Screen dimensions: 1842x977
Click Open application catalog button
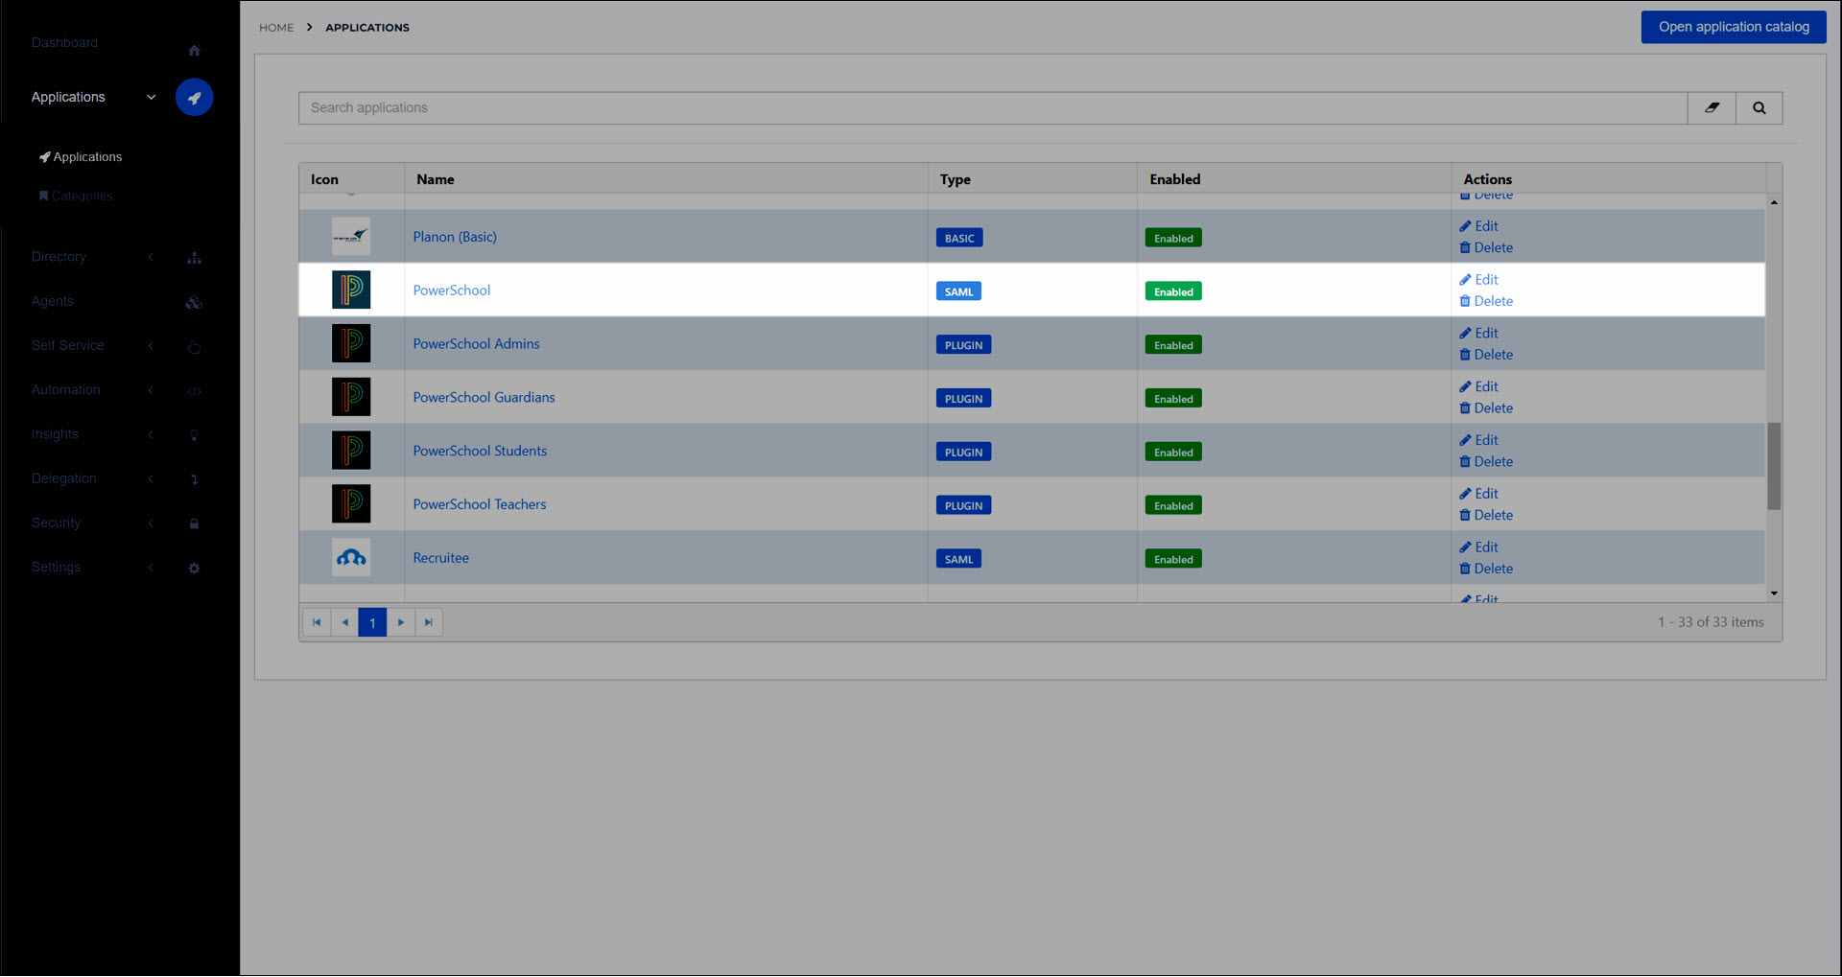pyautogui.click(x=1734, y=27)
